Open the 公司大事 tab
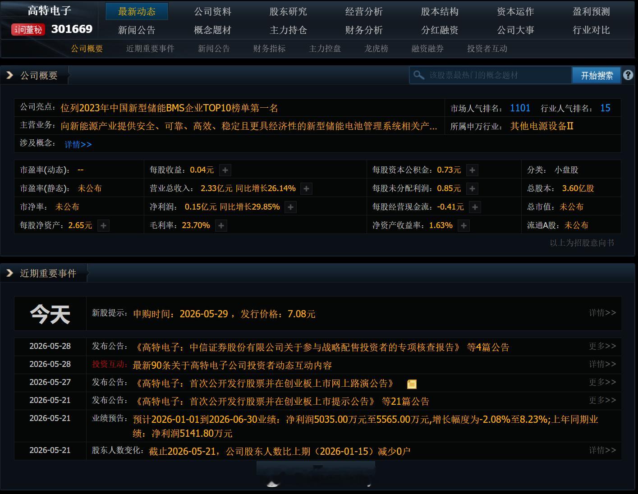The height and width of the screenshot is (494, 638). (515, 30)
